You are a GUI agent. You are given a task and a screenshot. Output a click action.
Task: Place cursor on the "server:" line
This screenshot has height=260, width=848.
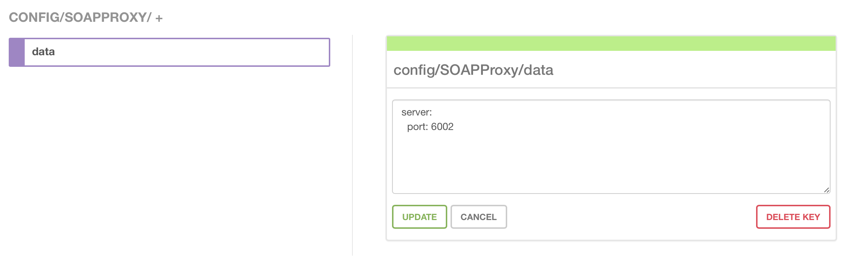(x=416, y=113)
